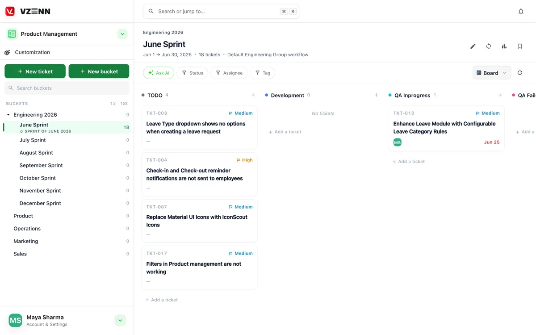Open the Product Management switcher chevron
This screenshot has height=335, width=536.
point(122,34)
